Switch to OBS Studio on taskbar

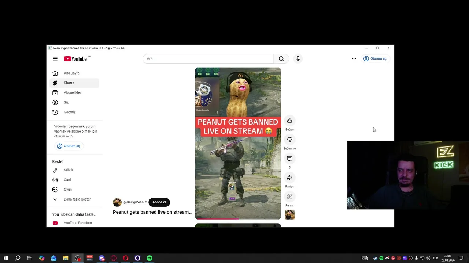coord(78,258)
